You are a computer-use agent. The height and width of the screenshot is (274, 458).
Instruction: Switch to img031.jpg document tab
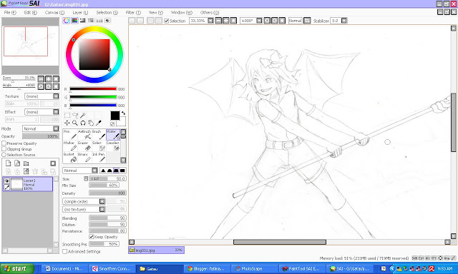point(156,250)
